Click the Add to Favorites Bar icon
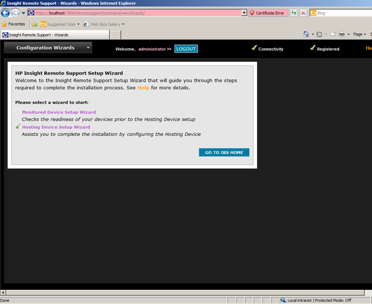 coord(35,24)
